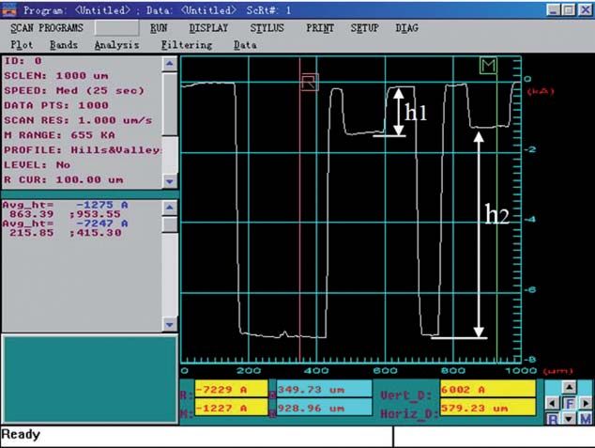
Task: Select the R CUR: 100.00 um row
Action: coord(64,179)
